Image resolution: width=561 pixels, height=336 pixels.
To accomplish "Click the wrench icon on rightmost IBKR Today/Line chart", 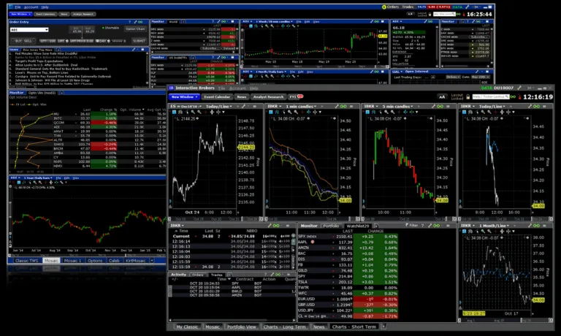I will 530,106.
